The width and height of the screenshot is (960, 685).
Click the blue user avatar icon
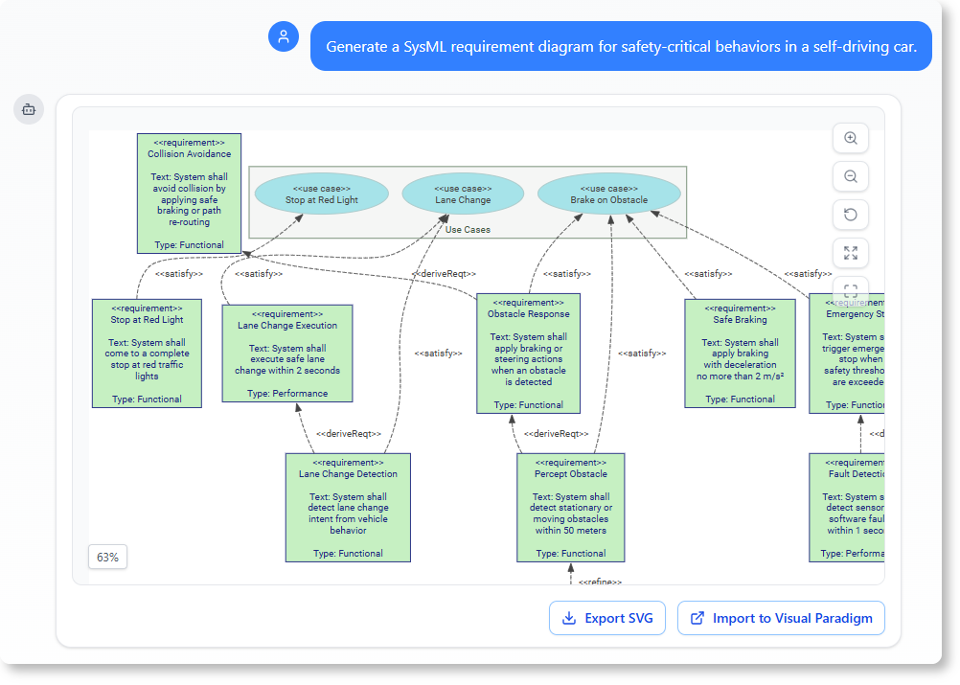[284, 36]
